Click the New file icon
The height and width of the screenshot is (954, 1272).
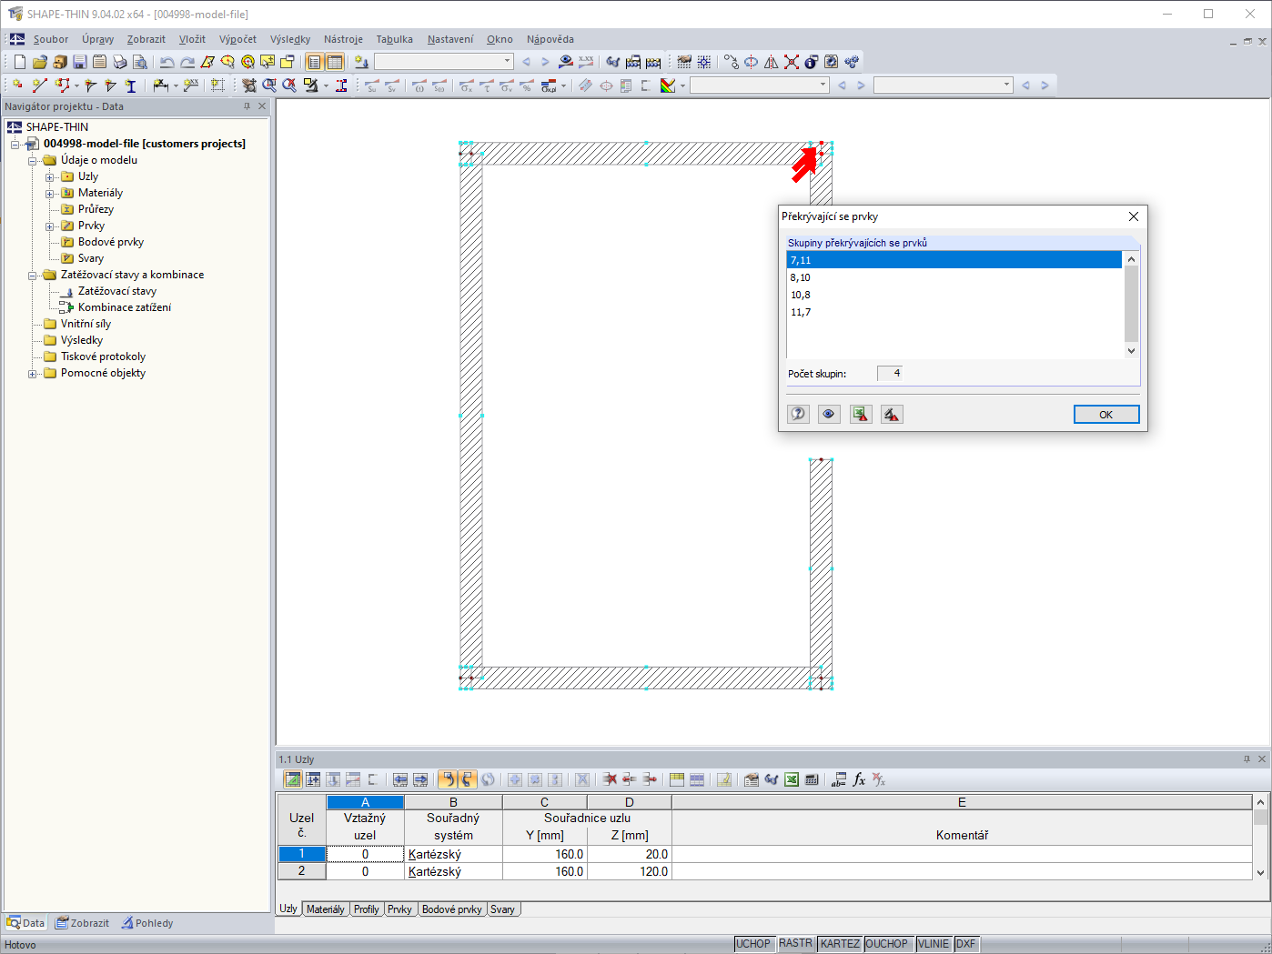pyautogui.click(x=20, y=62)
